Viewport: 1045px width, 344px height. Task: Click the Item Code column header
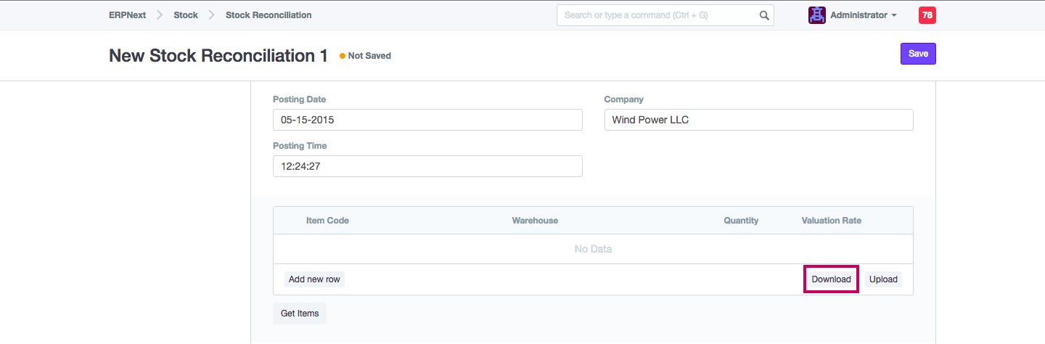[327, 221]
